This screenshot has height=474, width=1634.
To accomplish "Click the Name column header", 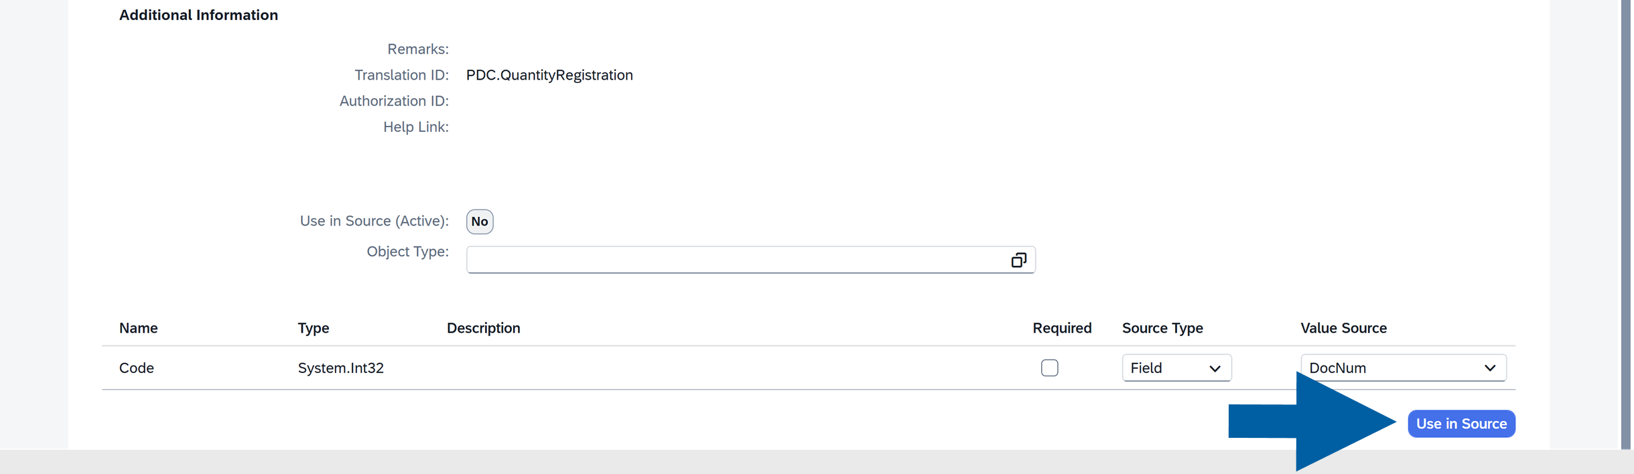I will tap(138, 328).
